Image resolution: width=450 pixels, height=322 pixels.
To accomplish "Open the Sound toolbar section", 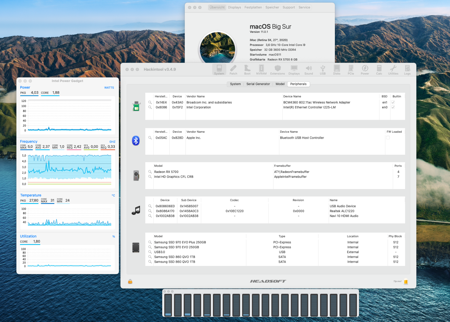I will tap(309, 70).
